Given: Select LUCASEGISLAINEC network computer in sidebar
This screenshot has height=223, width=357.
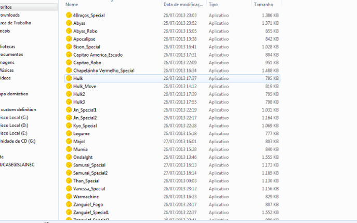Looking at the screenshot, I should [x=17, y=164].
